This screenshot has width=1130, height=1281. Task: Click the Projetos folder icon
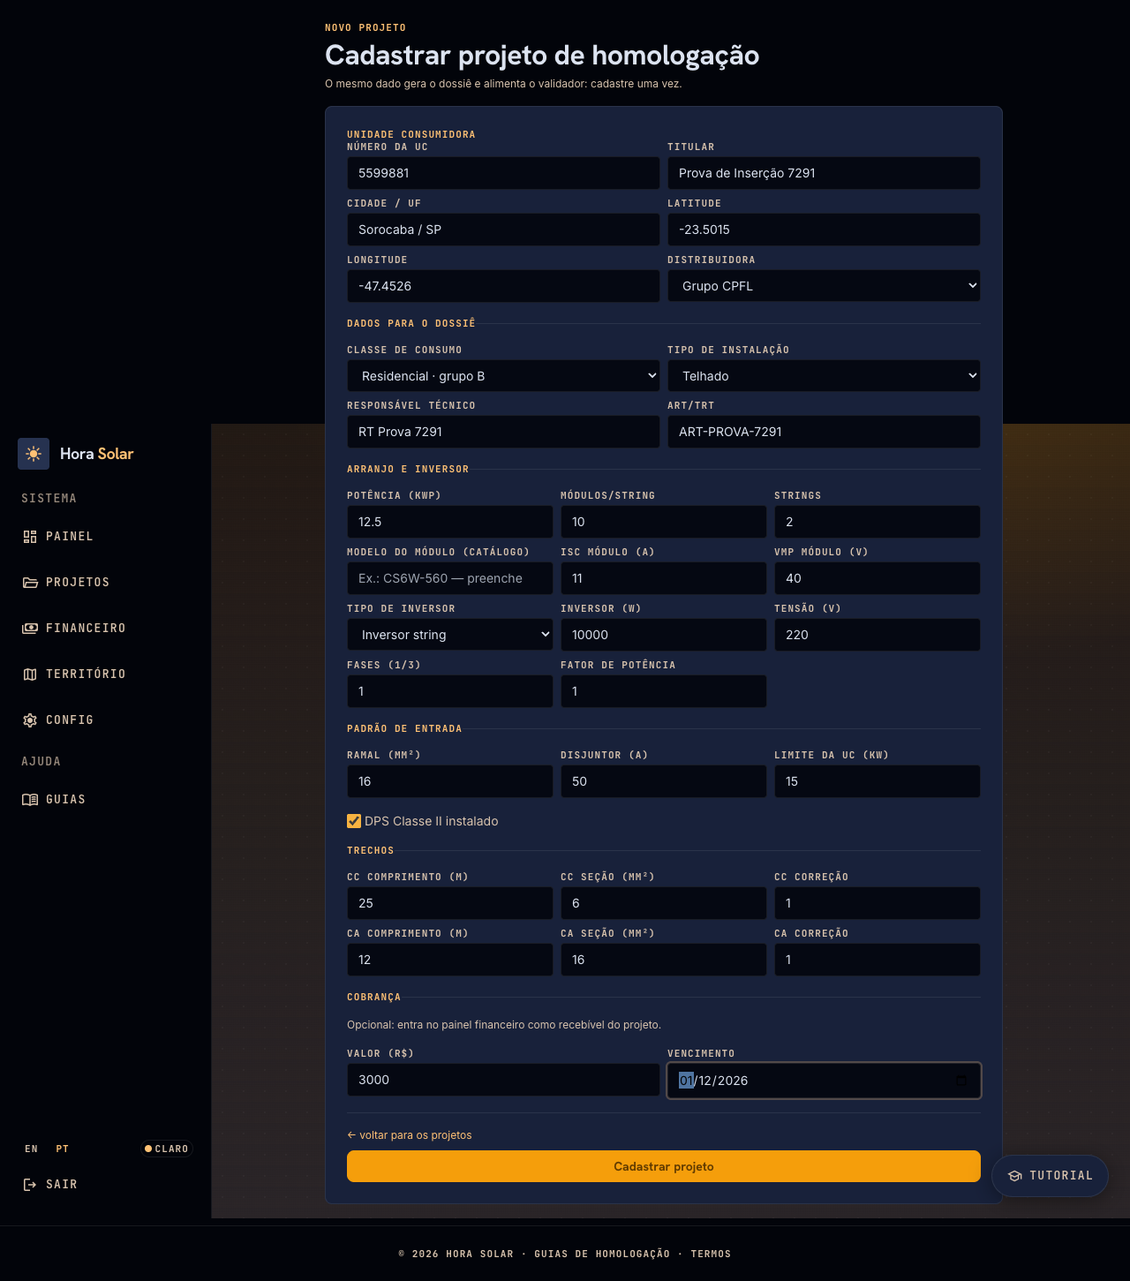[30, 583]
